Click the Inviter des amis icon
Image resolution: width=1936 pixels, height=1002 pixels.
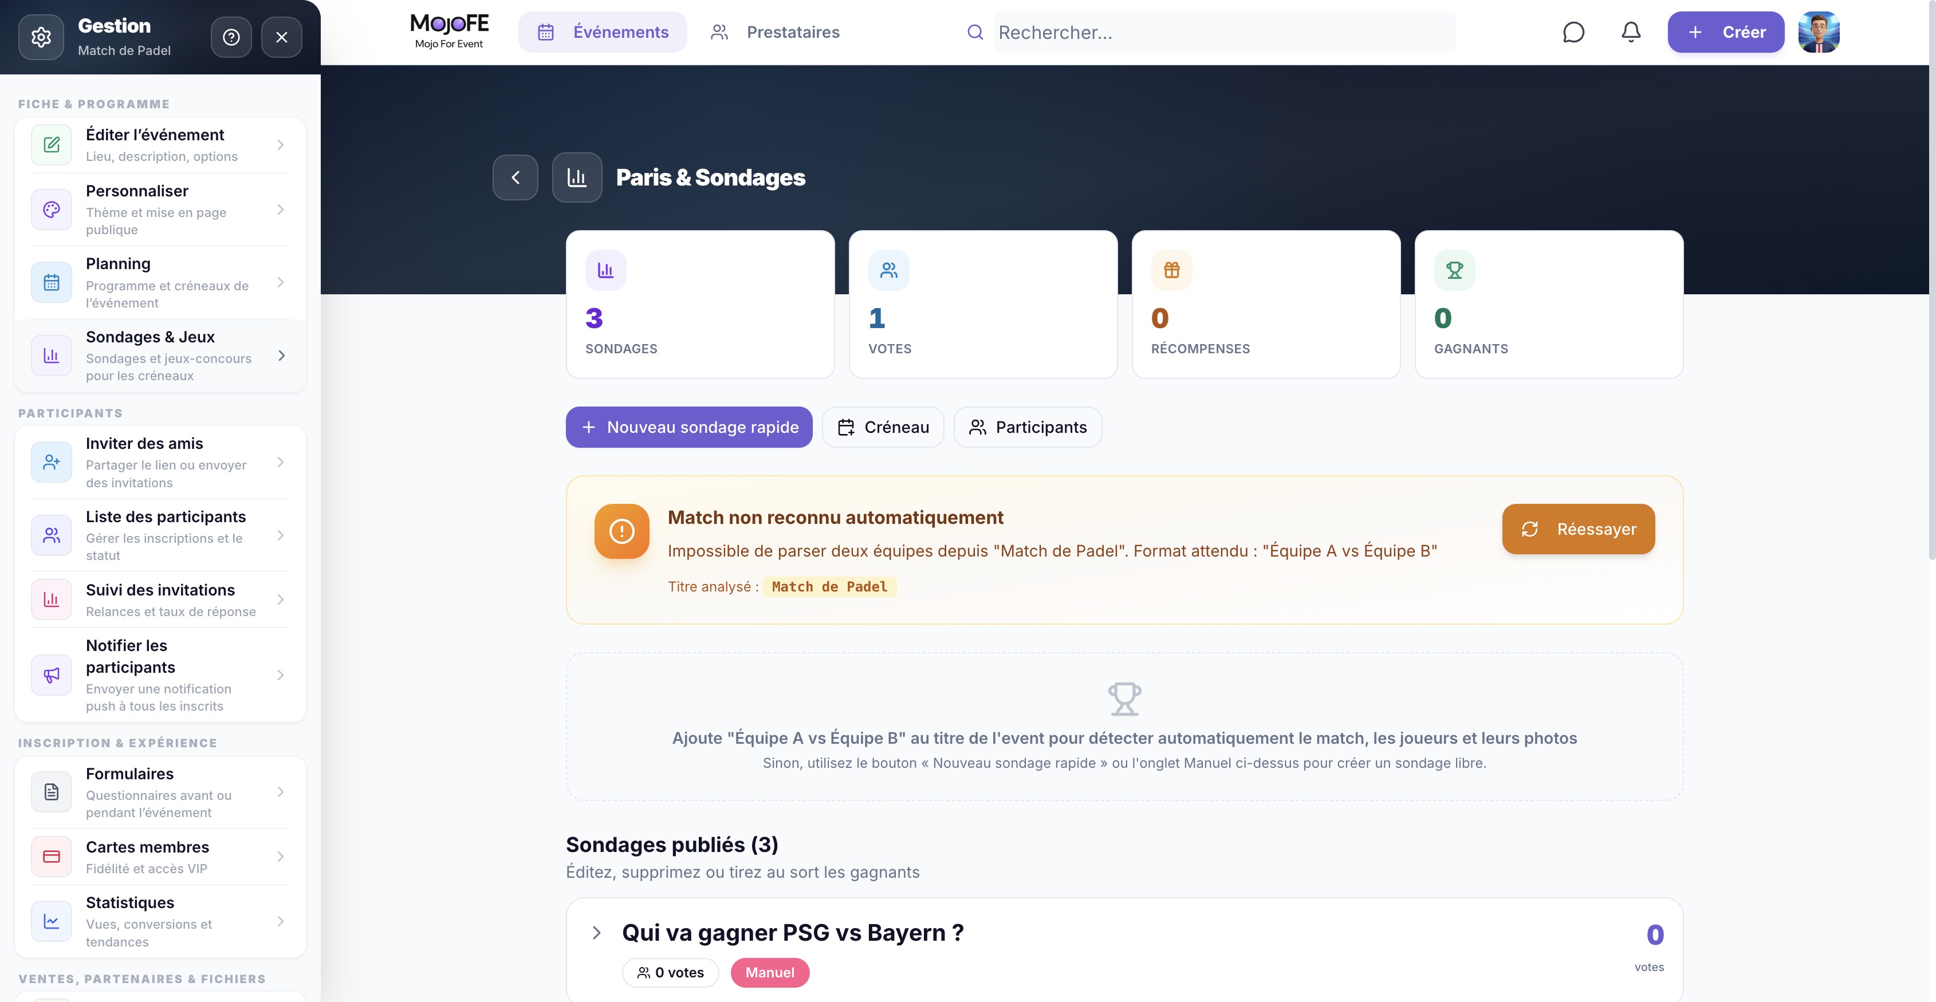(51, 462)
